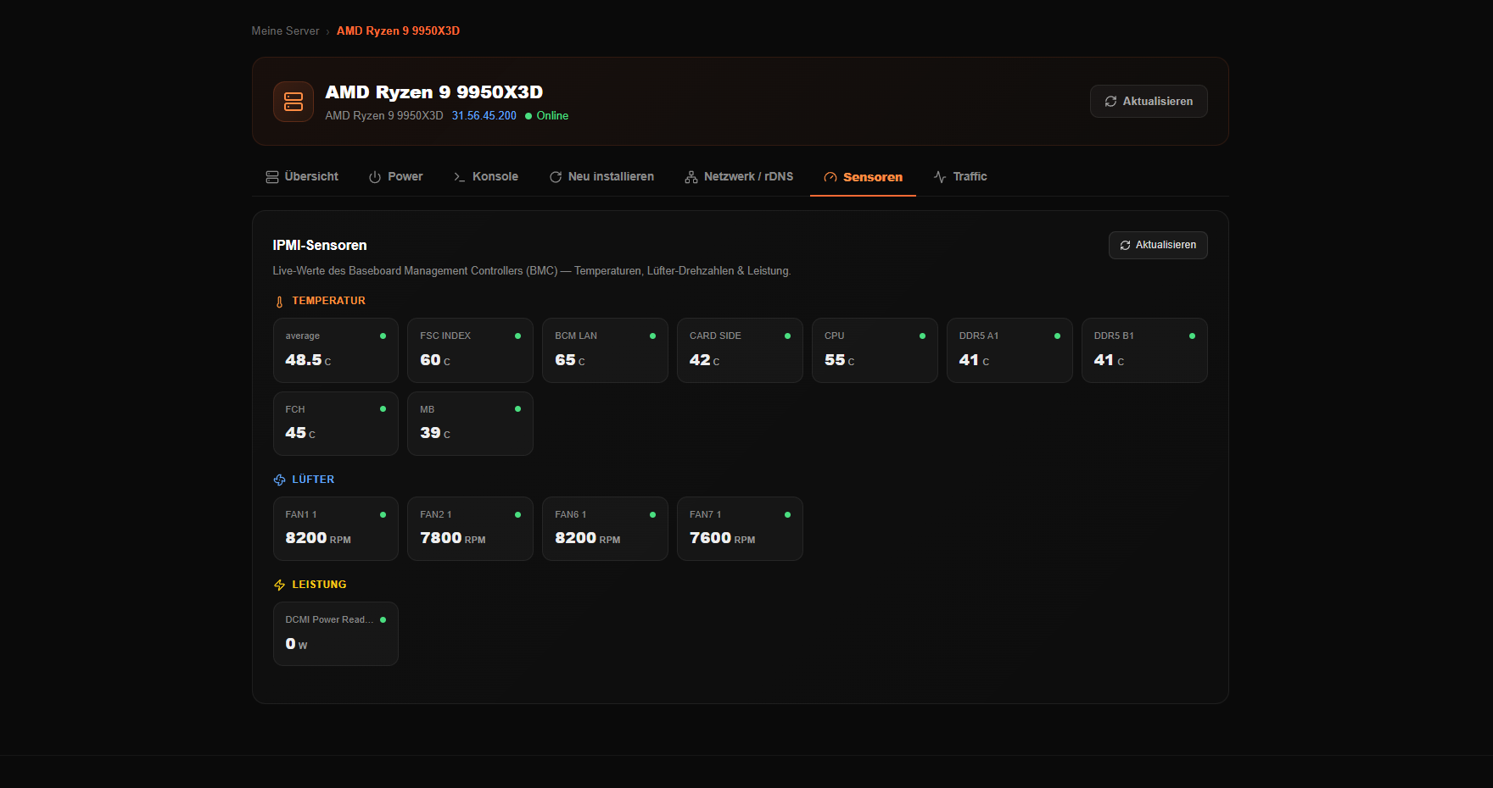Click the green Online status dot

pyautogui.click(x=528, y=116)
